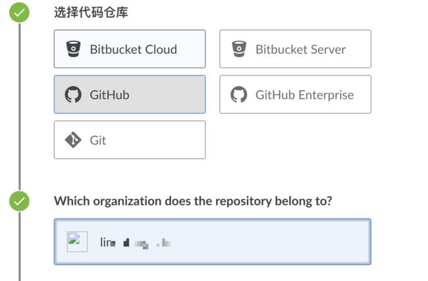Click the green checkmark beside 选择代码仓库

[19, 12]
